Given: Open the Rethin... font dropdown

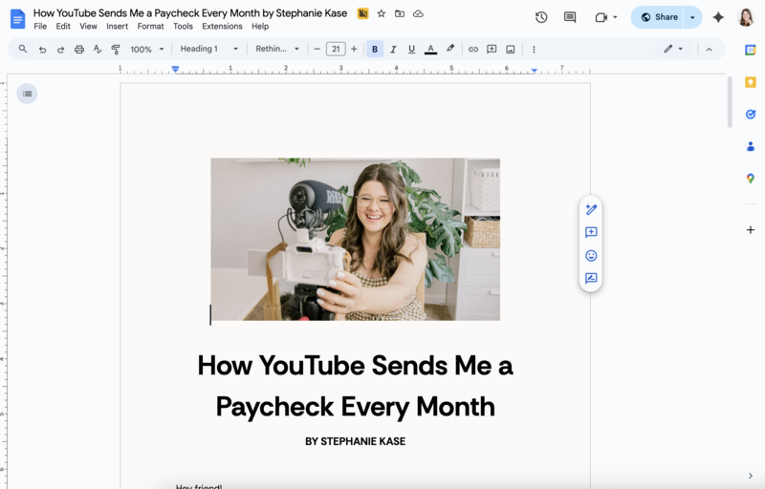Looking at the screenshot, I should click(x=277, y=49).
